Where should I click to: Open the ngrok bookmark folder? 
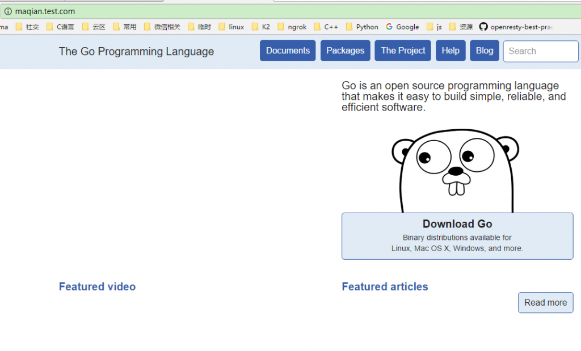tap(292, 27)
